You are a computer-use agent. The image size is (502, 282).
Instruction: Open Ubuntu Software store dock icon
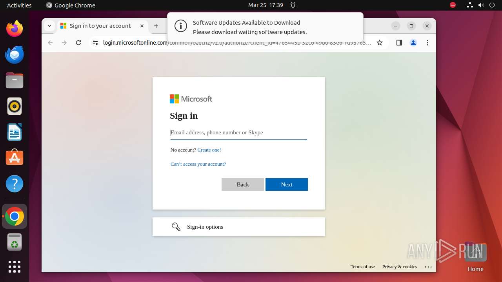pyautogui.click(x=15, y=157)
